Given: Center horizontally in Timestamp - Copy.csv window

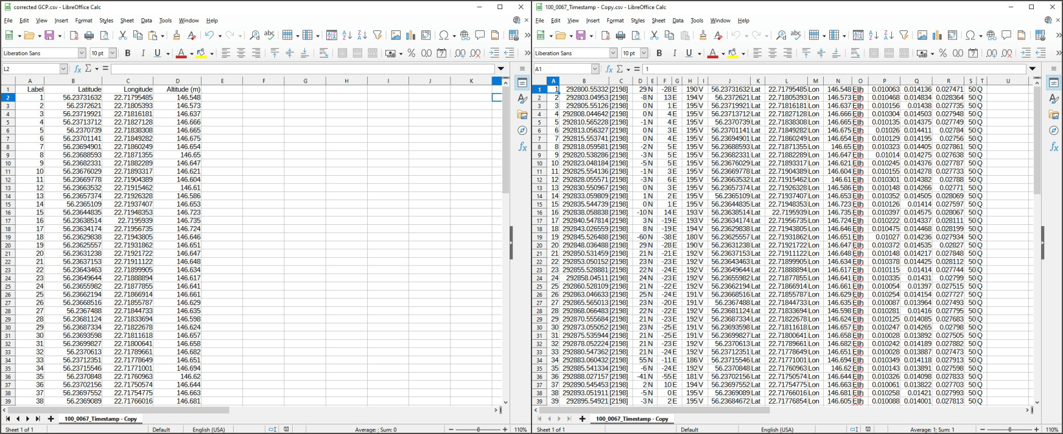Looking at the screenshot, I should 772,53.
